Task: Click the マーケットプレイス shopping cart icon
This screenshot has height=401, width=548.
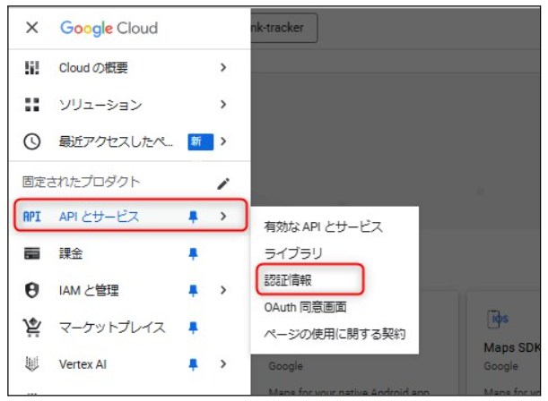Action: click(x=31, y=328)
